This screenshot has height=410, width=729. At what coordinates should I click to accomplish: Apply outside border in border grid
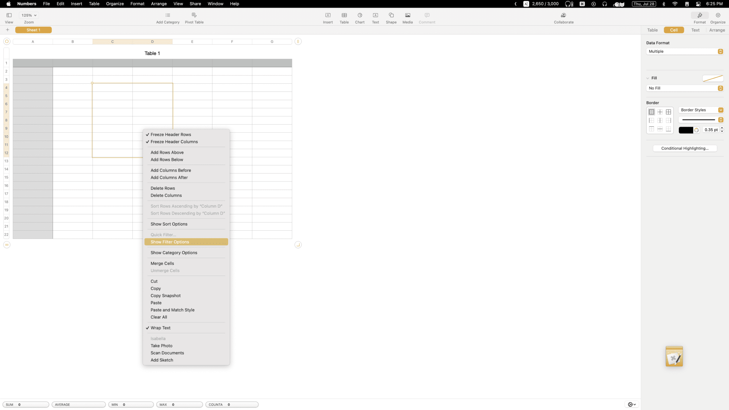point(651,112)
